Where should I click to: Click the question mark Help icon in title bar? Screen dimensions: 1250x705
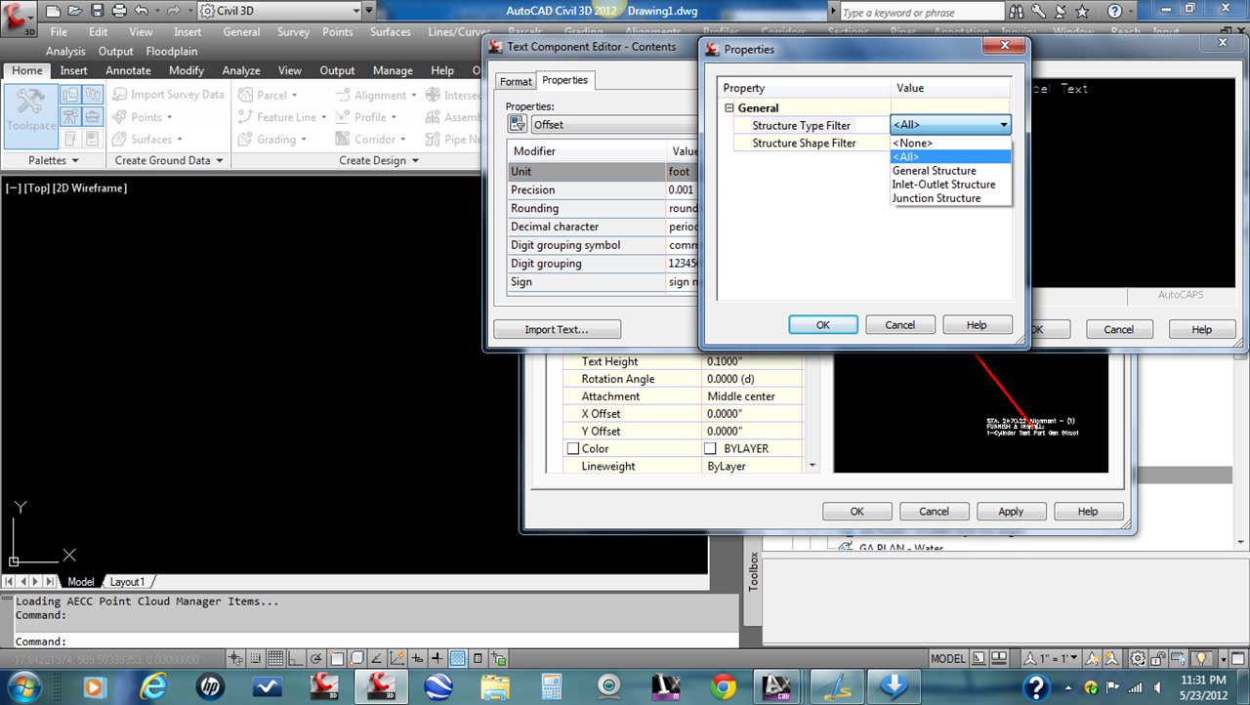[1114, 12]
